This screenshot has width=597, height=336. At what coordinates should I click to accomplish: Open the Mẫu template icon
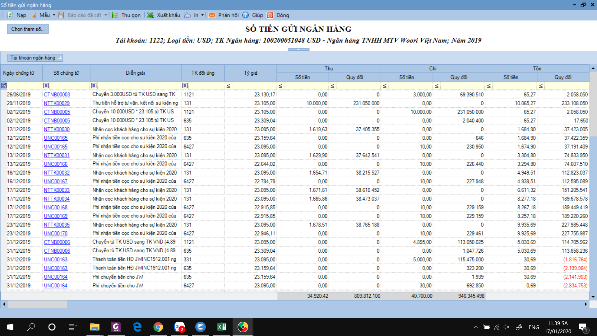pyautogui.click(x=33, y=15)
